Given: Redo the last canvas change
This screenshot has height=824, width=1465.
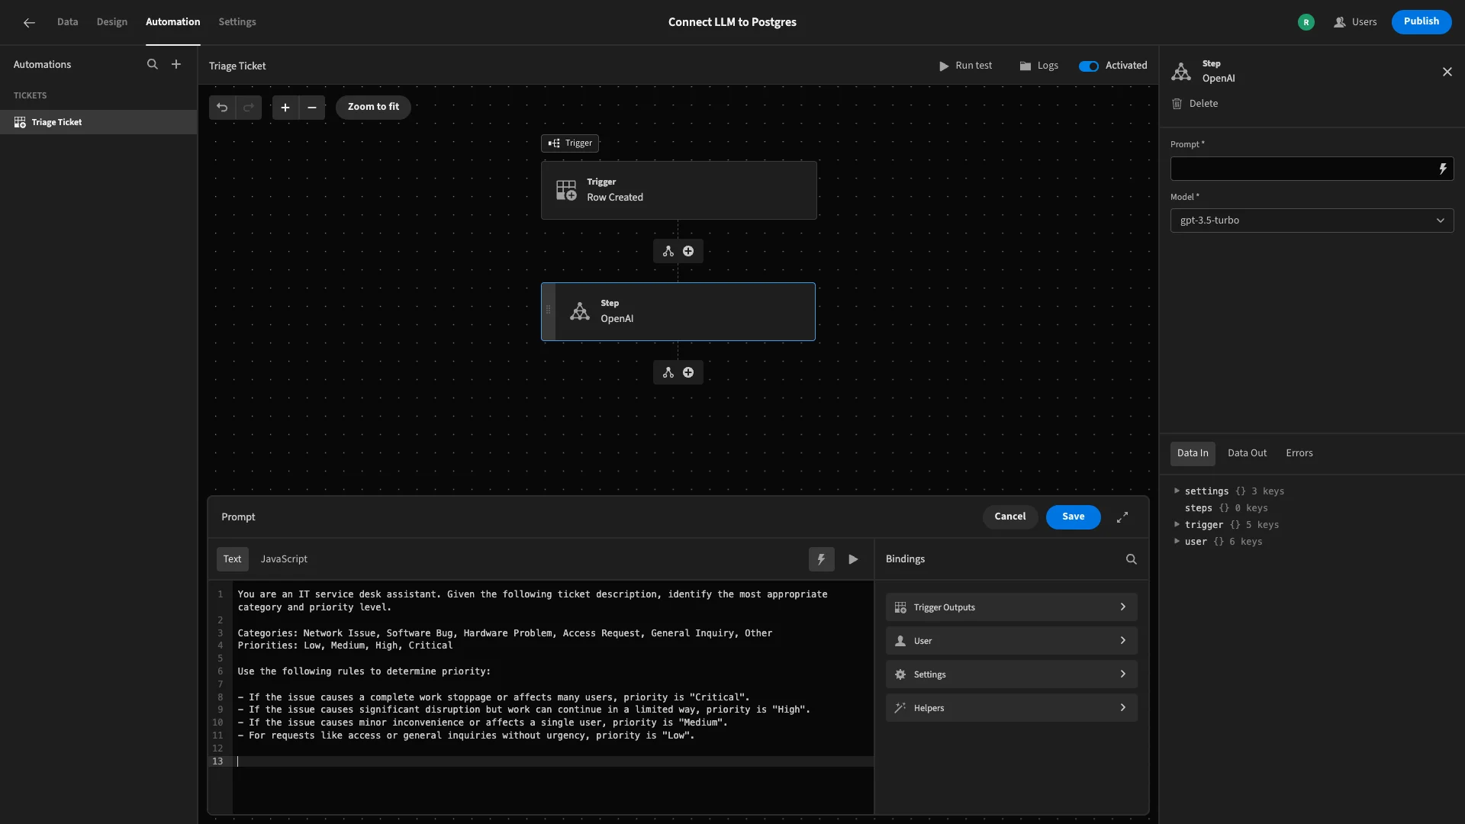Looking at the screenshot, I should tap(249, 108).
